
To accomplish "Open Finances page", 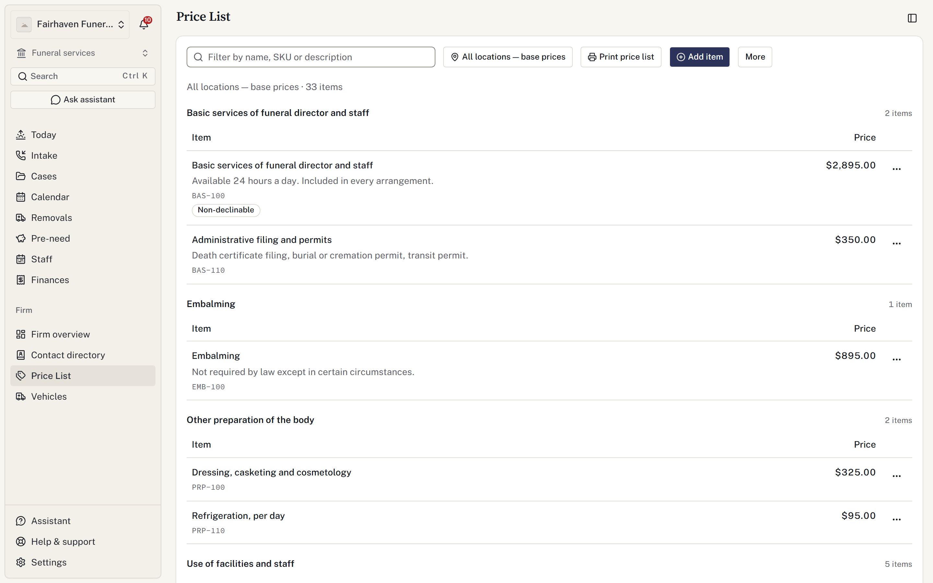I will [83, 280].
